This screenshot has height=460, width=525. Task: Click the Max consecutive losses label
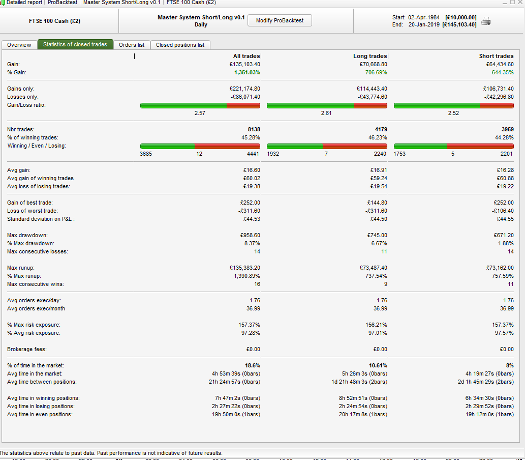click(38, 251)
